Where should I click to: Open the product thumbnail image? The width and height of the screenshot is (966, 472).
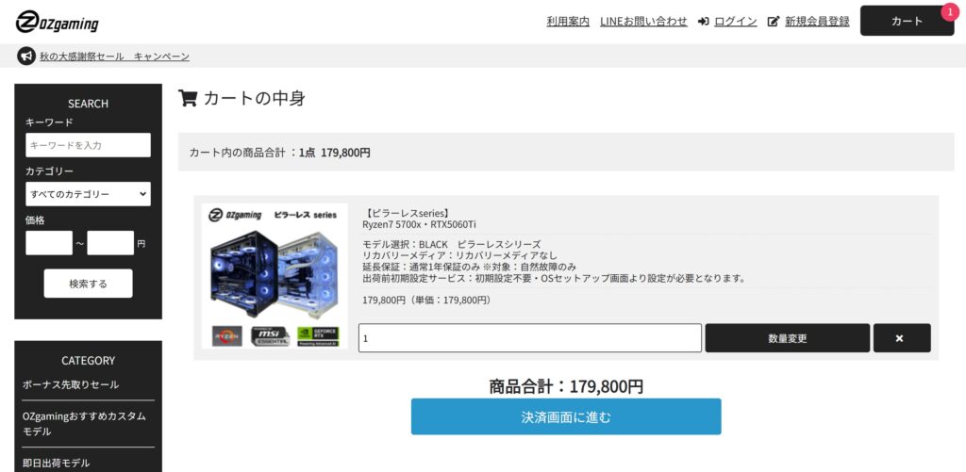[x=275, y=276]
